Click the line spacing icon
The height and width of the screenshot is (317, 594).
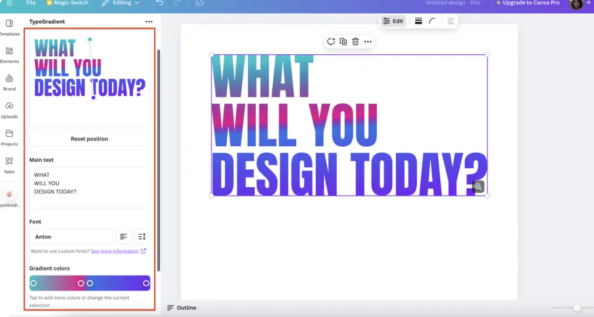[x=142, y=237]
